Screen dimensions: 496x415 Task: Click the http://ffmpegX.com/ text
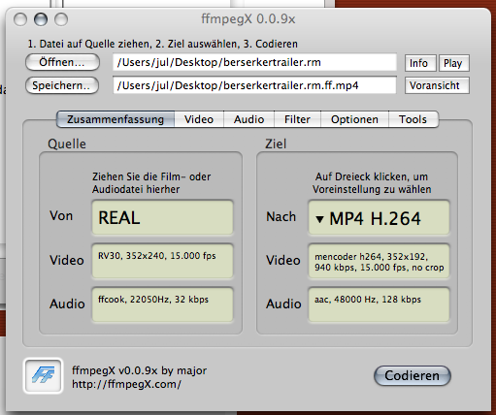point(126,384)
